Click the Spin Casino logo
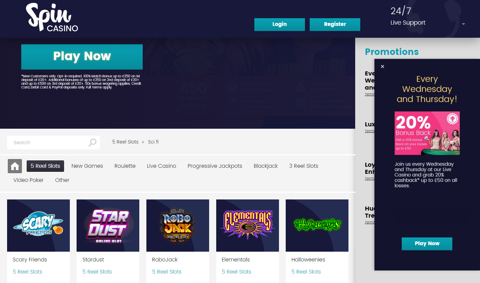The image size is (480, 283). (x=52, y=18)
